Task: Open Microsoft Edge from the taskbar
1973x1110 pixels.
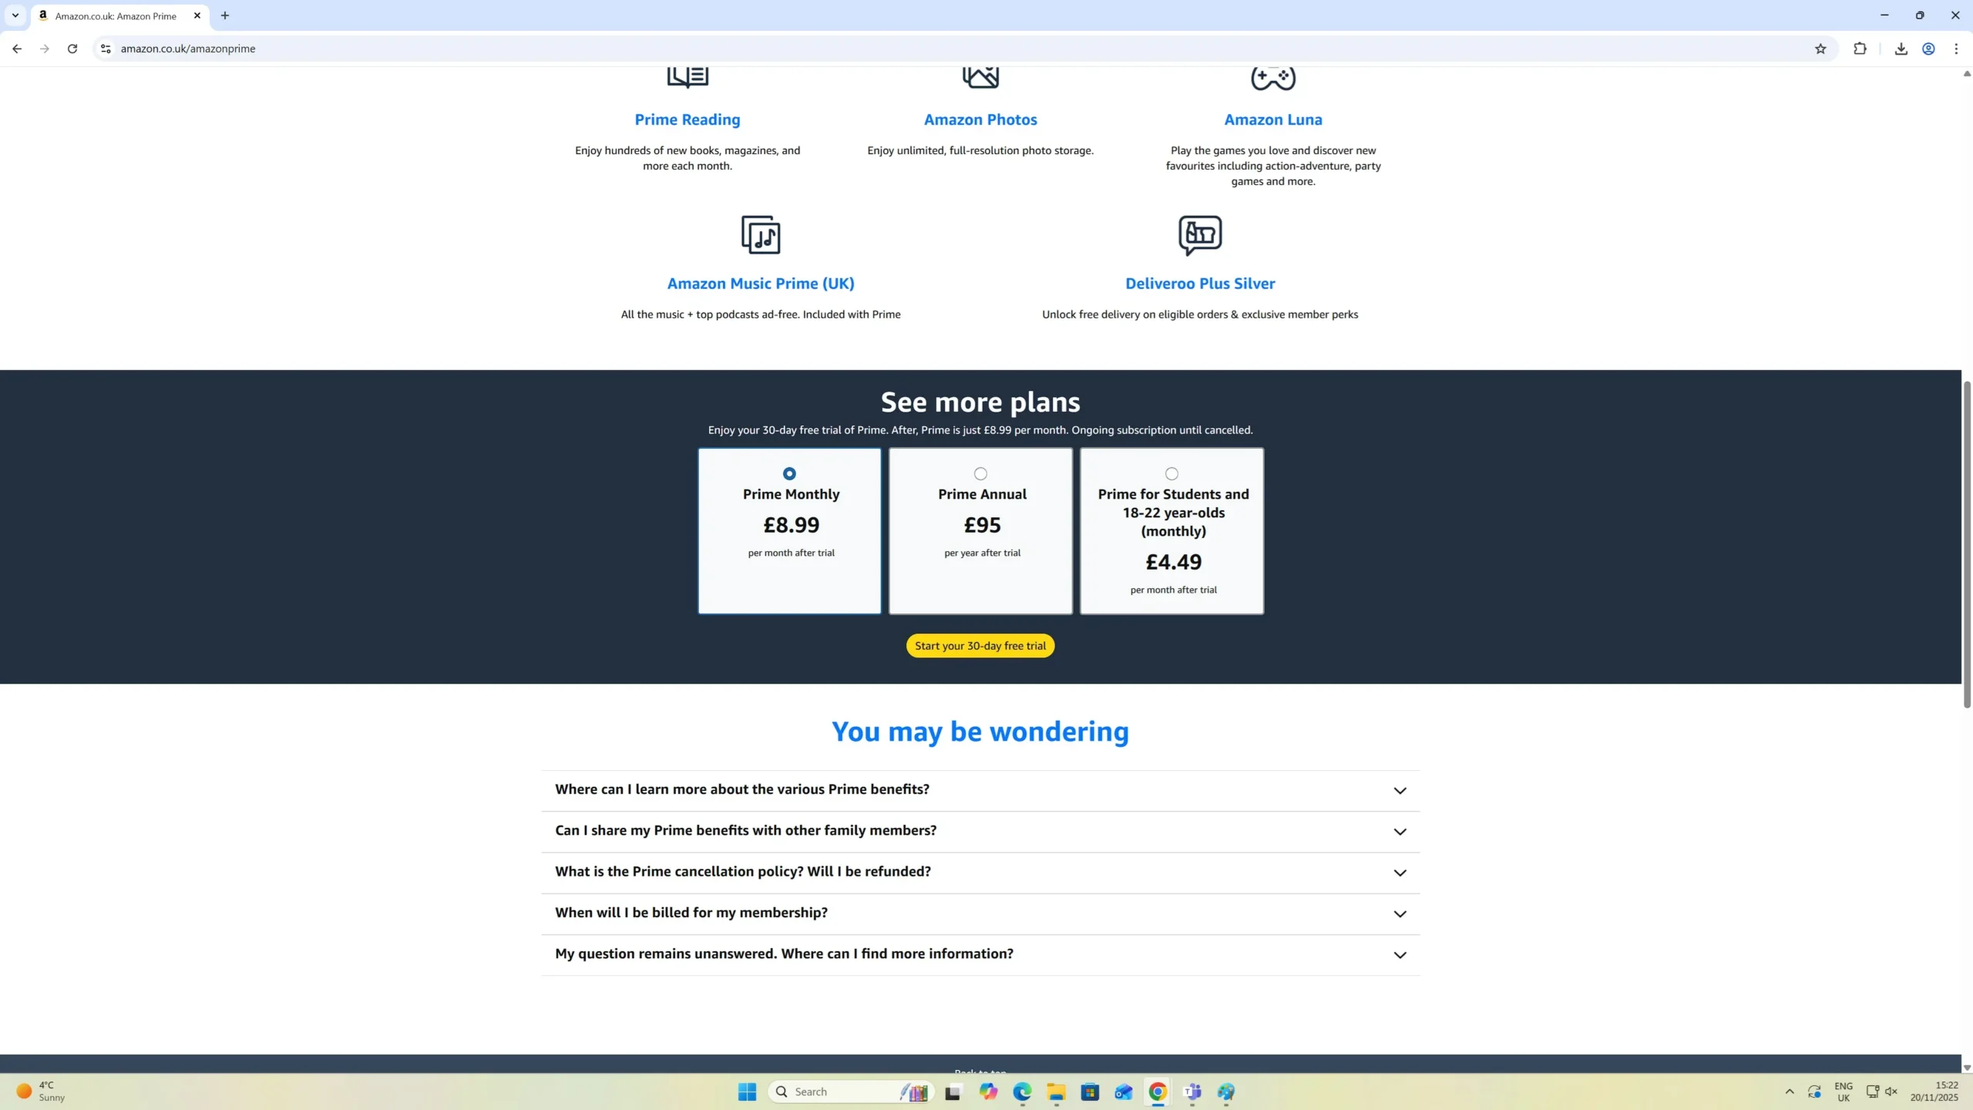Action: point(1022,1091)
